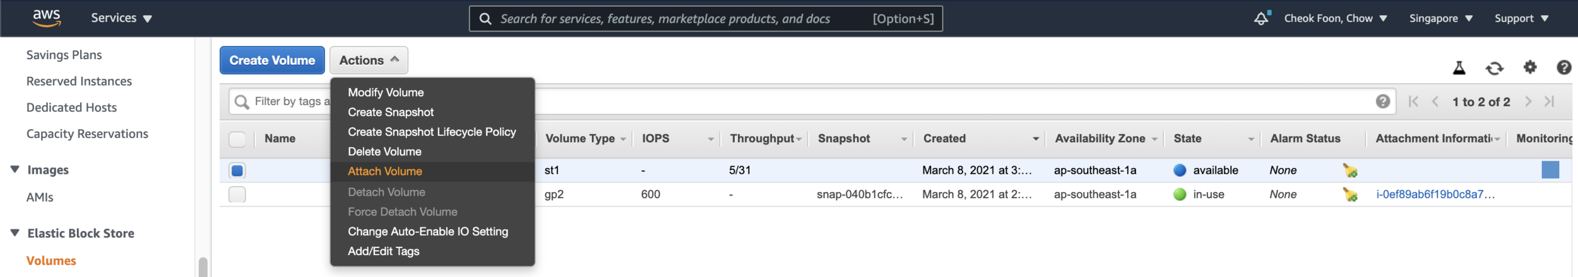This screenshot has width=1578, height=277.
Task: Click the alarm icon for the st1 volume
Action: click(1350, 171)
